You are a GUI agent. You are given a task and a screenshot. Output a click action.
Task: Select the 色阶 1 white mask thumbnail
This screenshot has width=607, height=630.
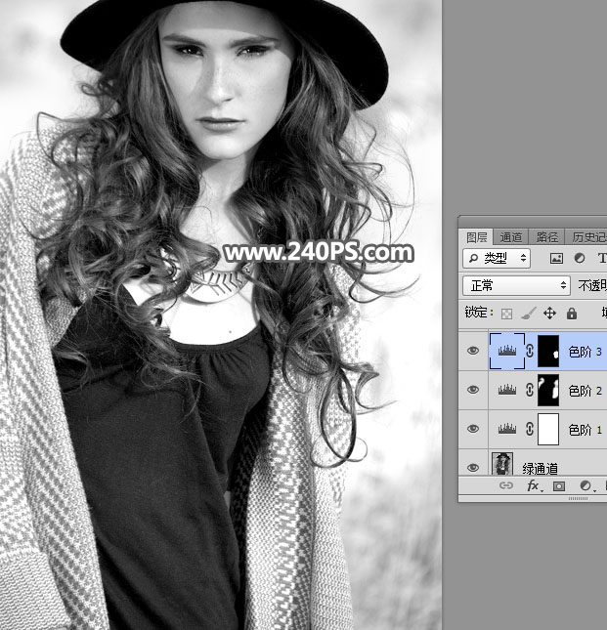[548, 429]
